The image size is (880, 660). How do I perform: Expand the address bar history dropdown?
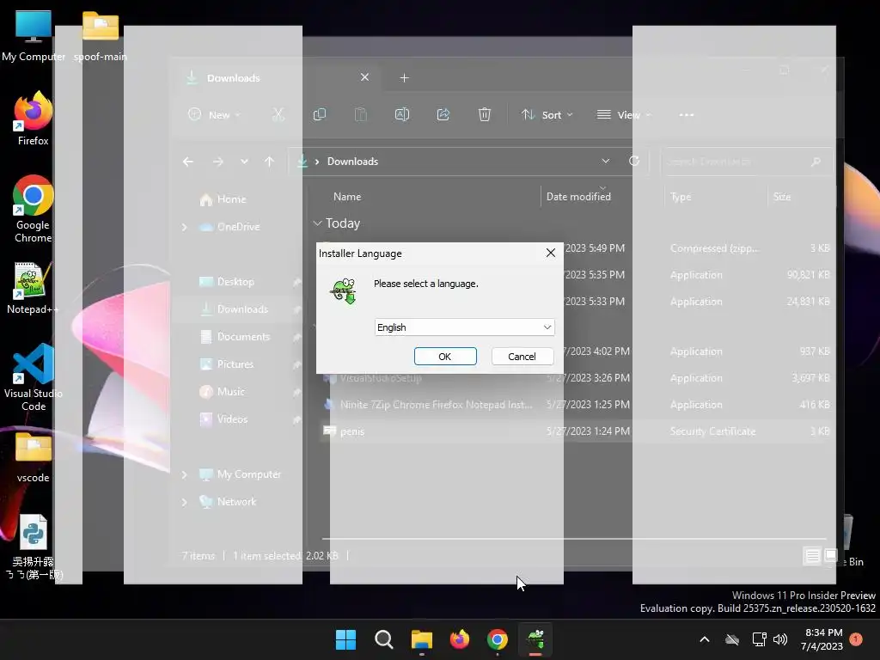(606, 161)
